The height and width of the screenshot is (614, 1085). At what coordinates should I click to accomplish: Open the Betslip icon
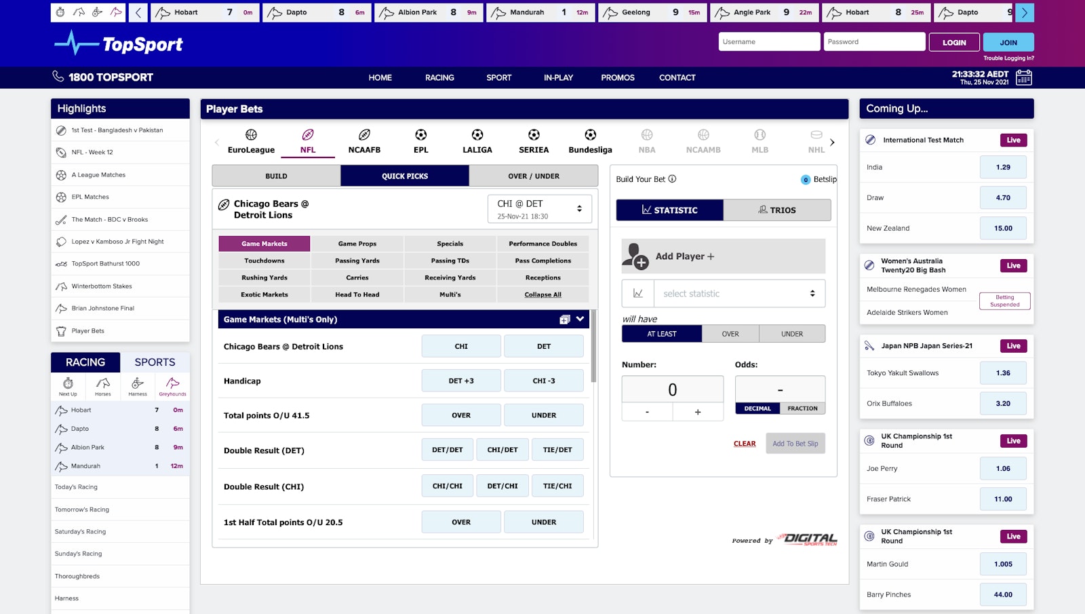point(806,179)
